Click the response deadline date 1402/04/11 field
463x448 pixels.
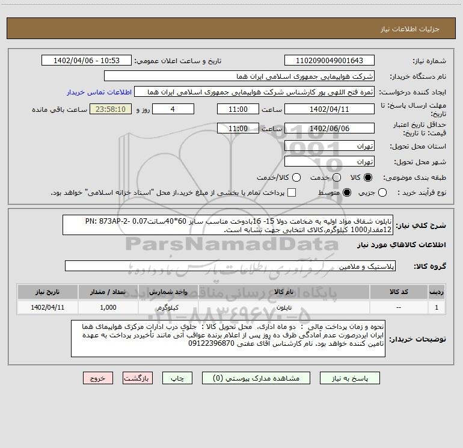pos(330,109)
